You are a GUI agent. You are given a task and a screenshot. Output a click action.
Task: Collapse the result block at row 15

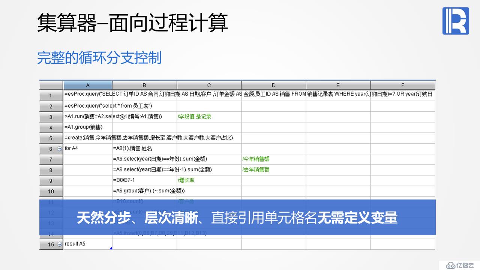click(x=60, y=244)
